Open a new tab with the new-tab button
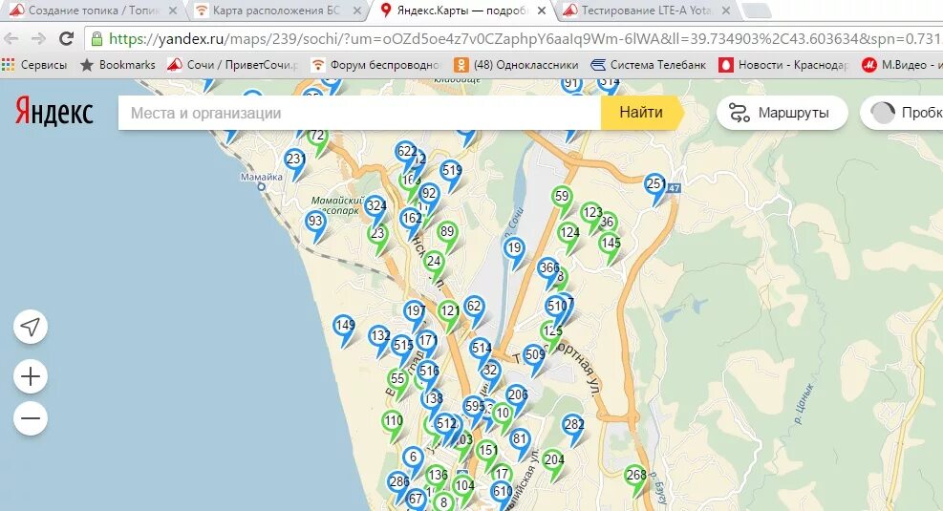Image resolution: width=943 pixels, height=511 pixels. 757,11
